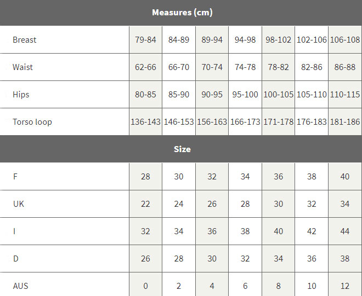Click the Hips row label
The image size is (362, 296).
21,95
